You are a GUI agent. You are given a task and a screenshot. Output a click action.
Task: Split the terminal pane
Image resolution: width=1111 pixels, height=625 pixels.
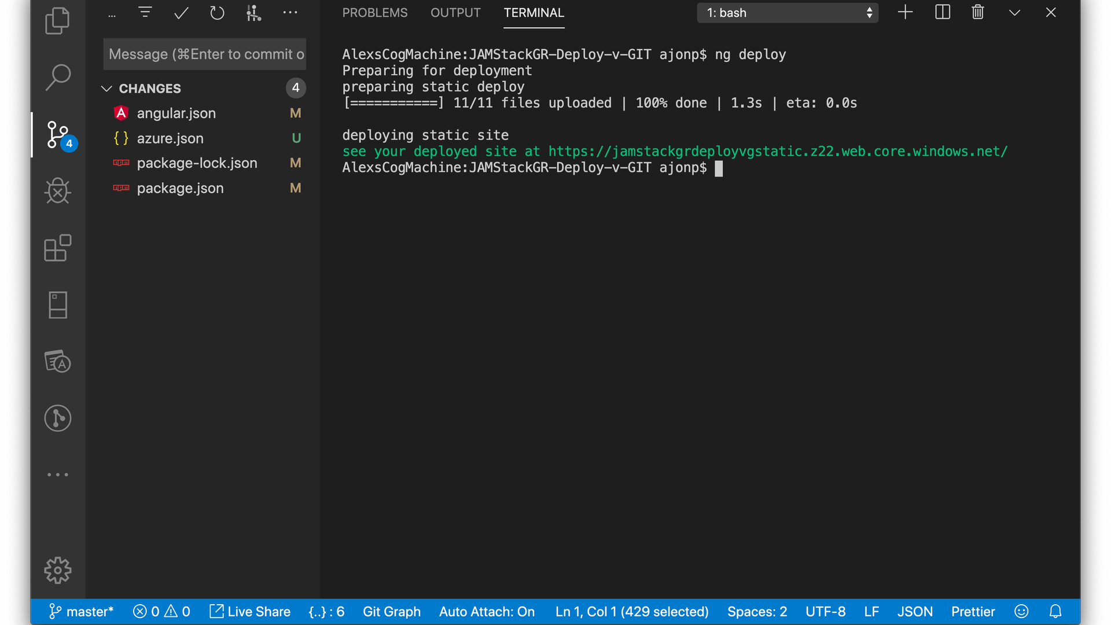point(942,13)
